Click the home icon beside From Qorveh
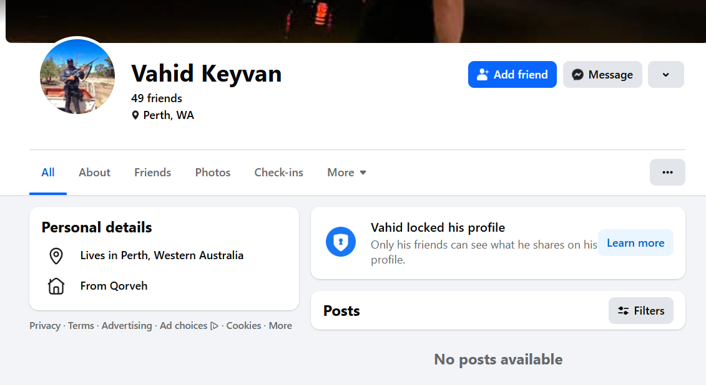The width and height of the screenshot is (706, 385). click(x=56, y=287)
